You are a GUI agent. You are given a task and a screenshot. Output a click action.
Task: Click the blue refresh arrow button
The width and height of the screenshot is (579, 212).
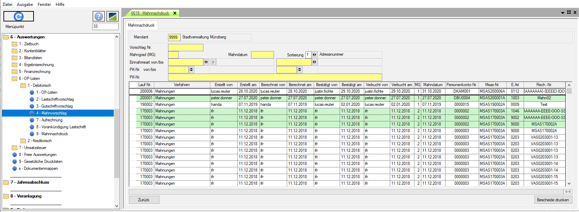(19, 16)
